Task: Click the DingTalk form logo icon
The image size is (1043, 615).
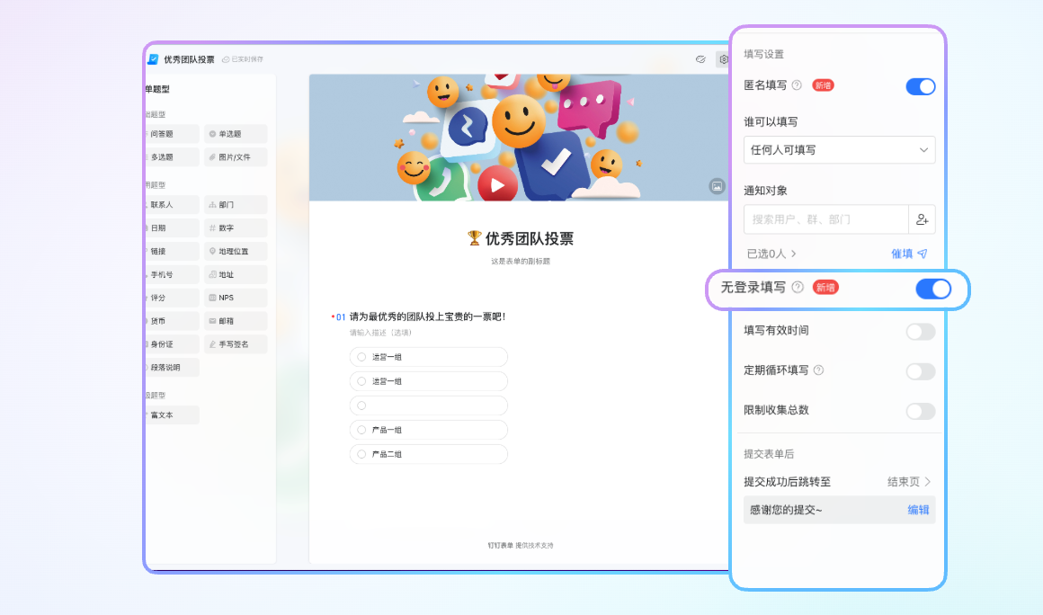Action: click(x=152, y=59)
